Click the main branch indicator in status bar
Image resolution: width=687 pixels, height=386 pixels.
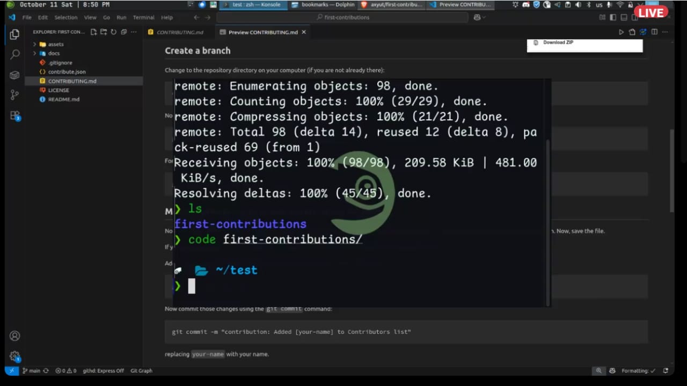32,370
